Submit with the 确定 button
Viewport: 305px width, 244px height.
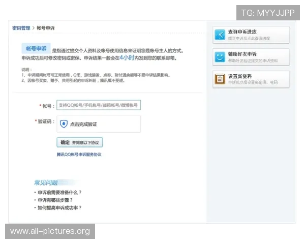tap(80, 142)
